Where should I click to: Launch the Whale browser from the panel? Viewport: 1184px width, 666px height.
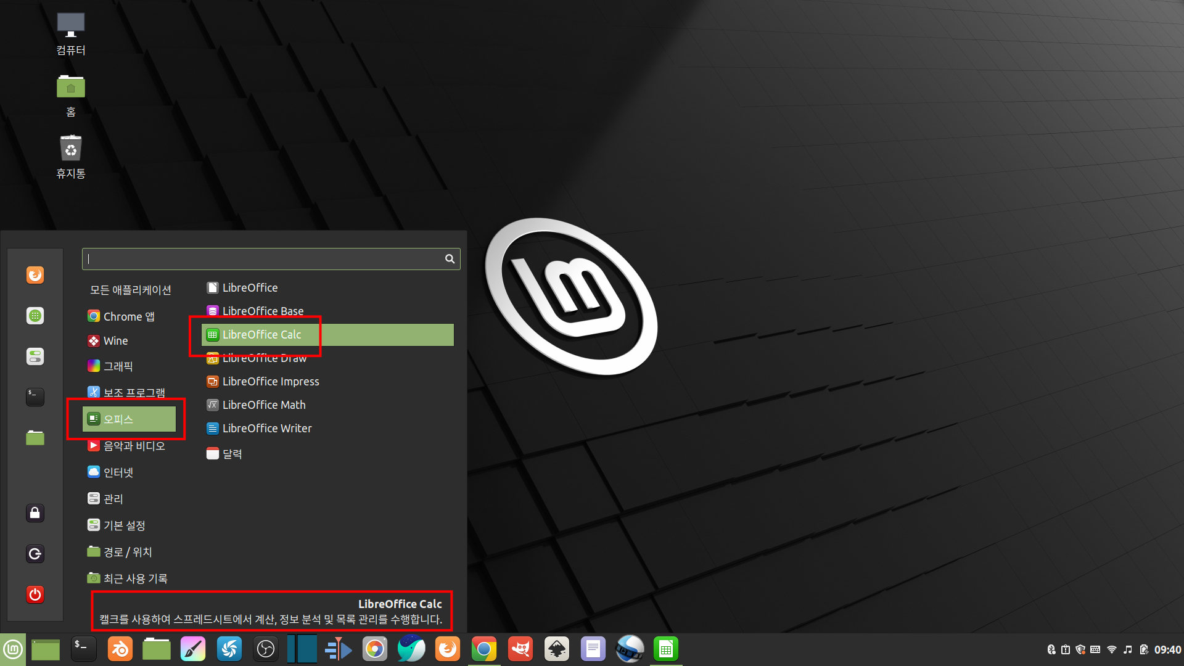coord(411,649)
